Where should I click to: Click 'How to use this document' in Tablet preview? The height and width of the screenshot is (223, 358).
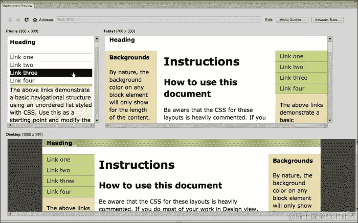(200, 88)
